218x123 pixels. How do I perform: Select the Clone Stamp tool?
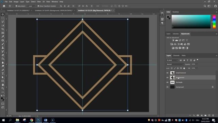coord(3,48)
